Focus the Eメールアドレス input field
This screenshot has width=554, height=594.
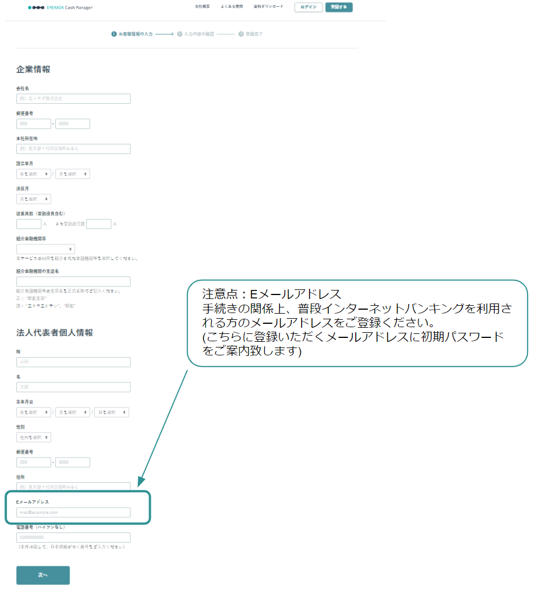point(73,513)
